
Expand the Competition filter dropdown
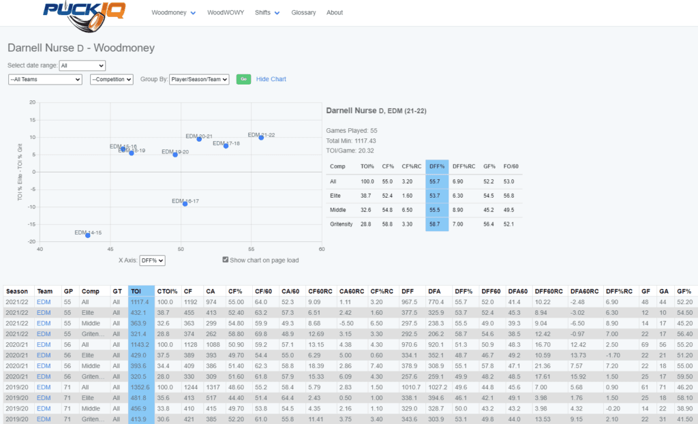[x=112, y=80]
